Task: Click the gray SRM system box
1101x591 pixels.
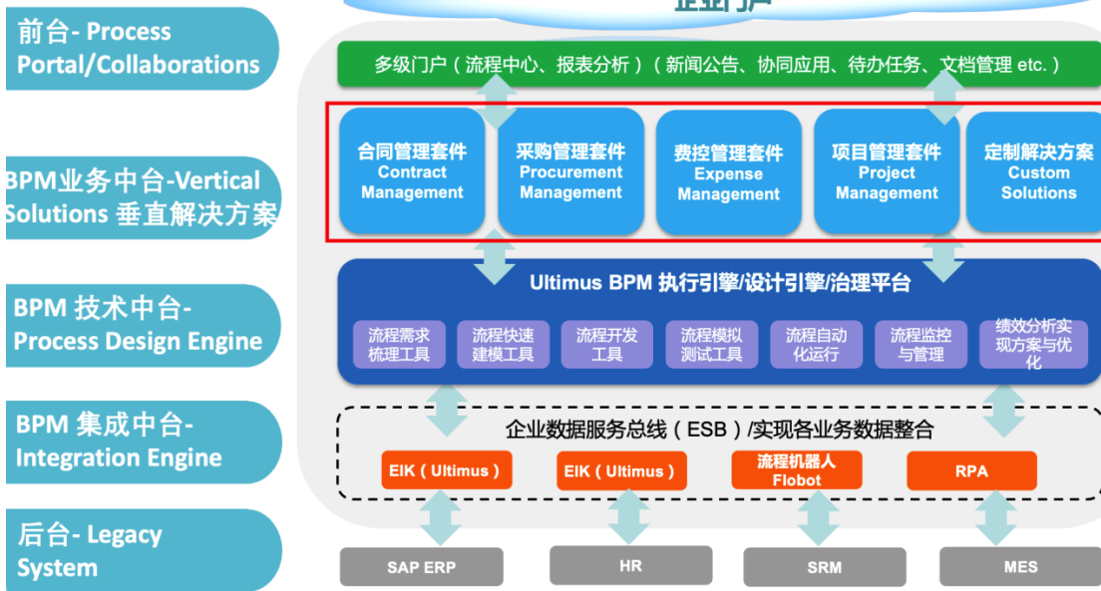Action: 825,567
